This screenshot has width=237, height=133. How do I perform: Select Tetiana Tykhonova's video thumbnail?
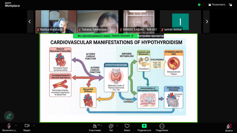click(x=98, y=21)
